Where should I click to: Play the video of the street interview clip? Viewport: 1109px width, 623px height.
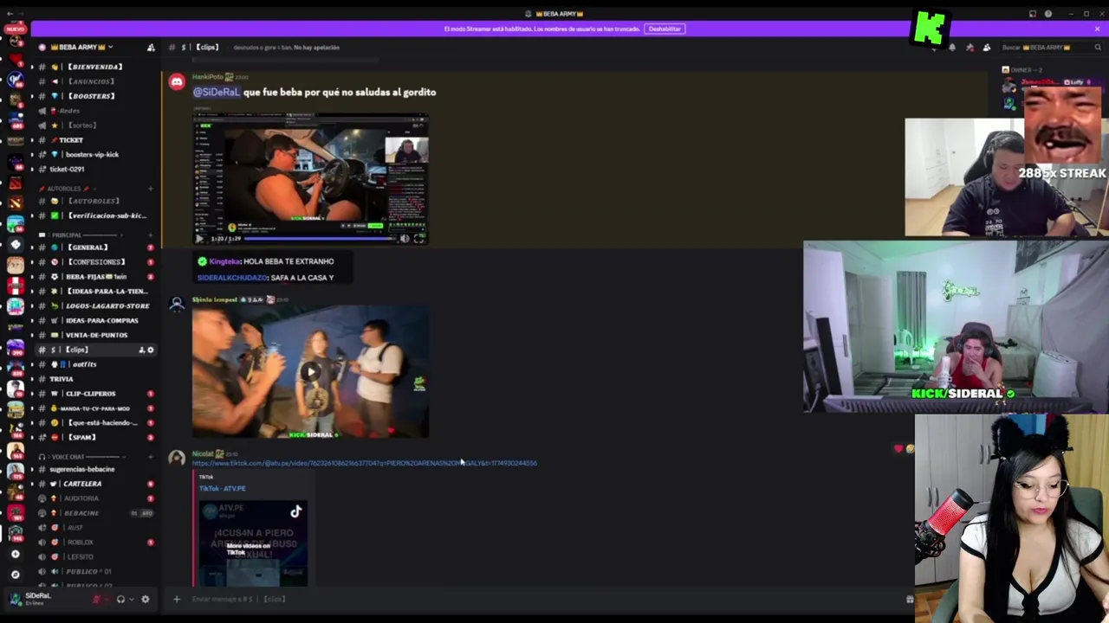tap(310, 372)
